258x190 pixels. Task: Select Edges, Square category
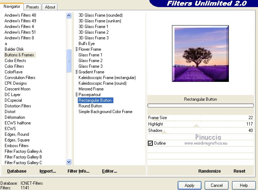(17, 140)
